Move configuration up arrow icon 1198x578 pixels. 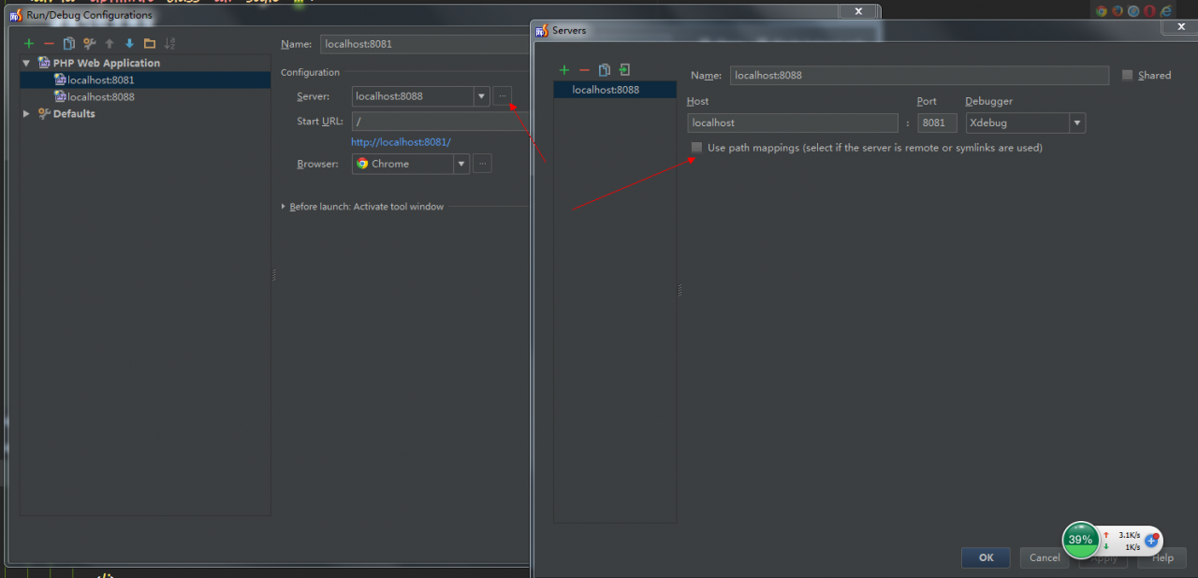(110, 43)
